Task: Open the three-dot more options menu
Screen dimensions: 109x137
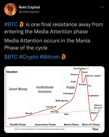Action: [x=102, y=7]
